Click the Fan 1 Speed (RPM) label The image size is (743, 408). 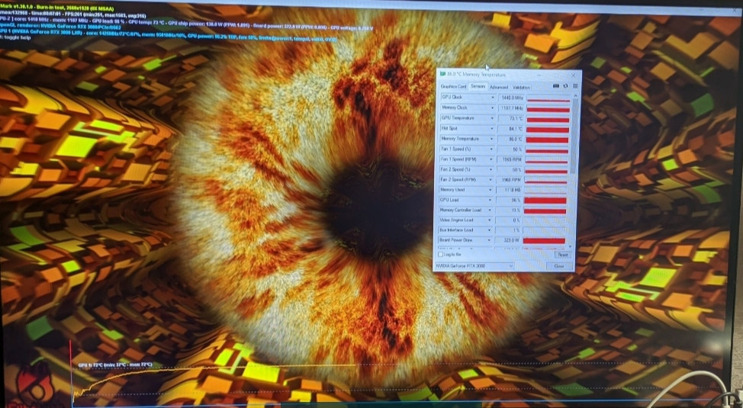point(458,159)
